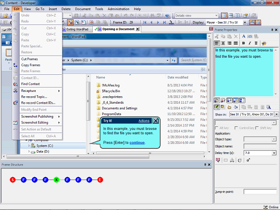Image resolution: width=280 pixels, height=210 pixels.
Task: Open the Show in dropdown
Action: click(276, 114)
